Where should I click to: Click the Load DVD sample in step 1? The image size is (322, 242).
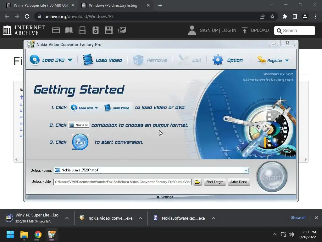[x=85, y=108]
